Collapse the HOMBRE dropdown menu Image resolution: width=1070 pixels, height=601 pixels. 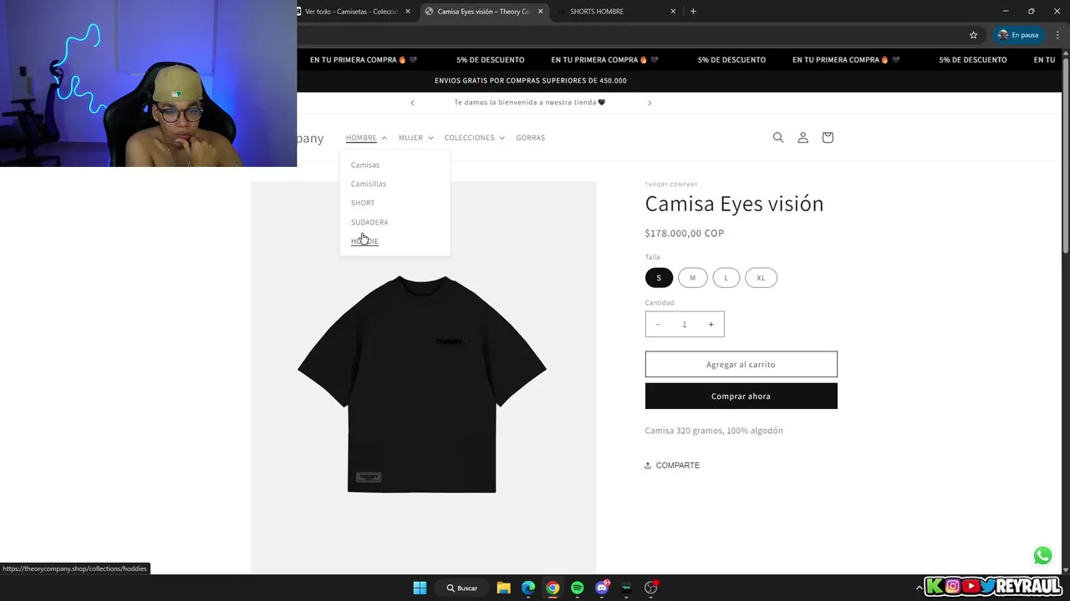(x=366, y=138)
